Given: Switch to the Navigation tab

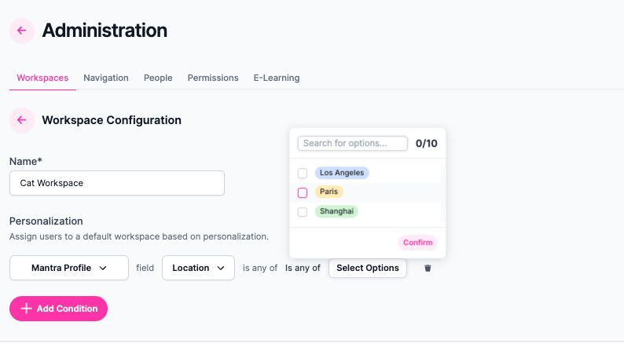Looking at the screenshot, I should (x=106, y=78).
